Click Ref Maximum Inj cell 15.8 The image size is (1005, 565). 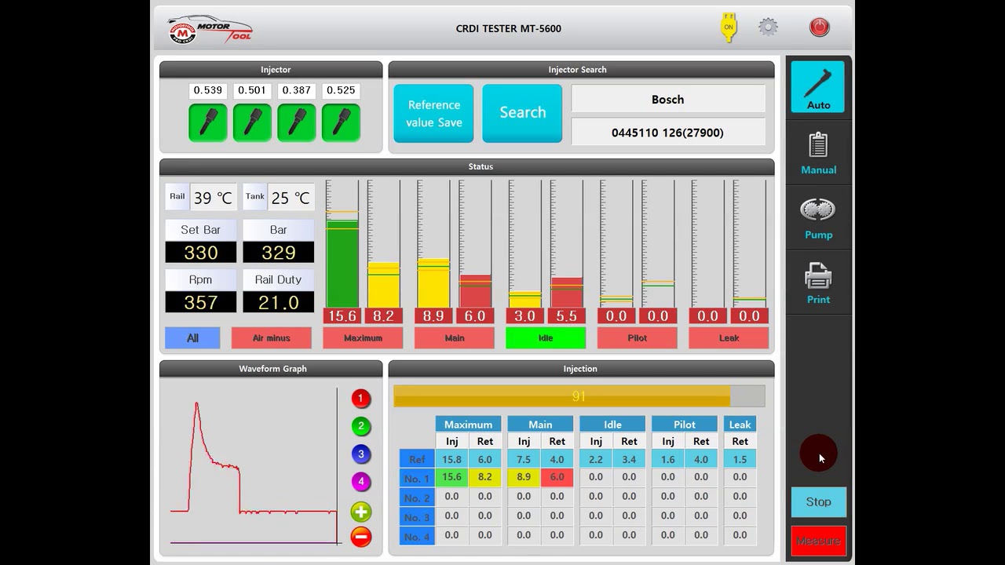452,459
